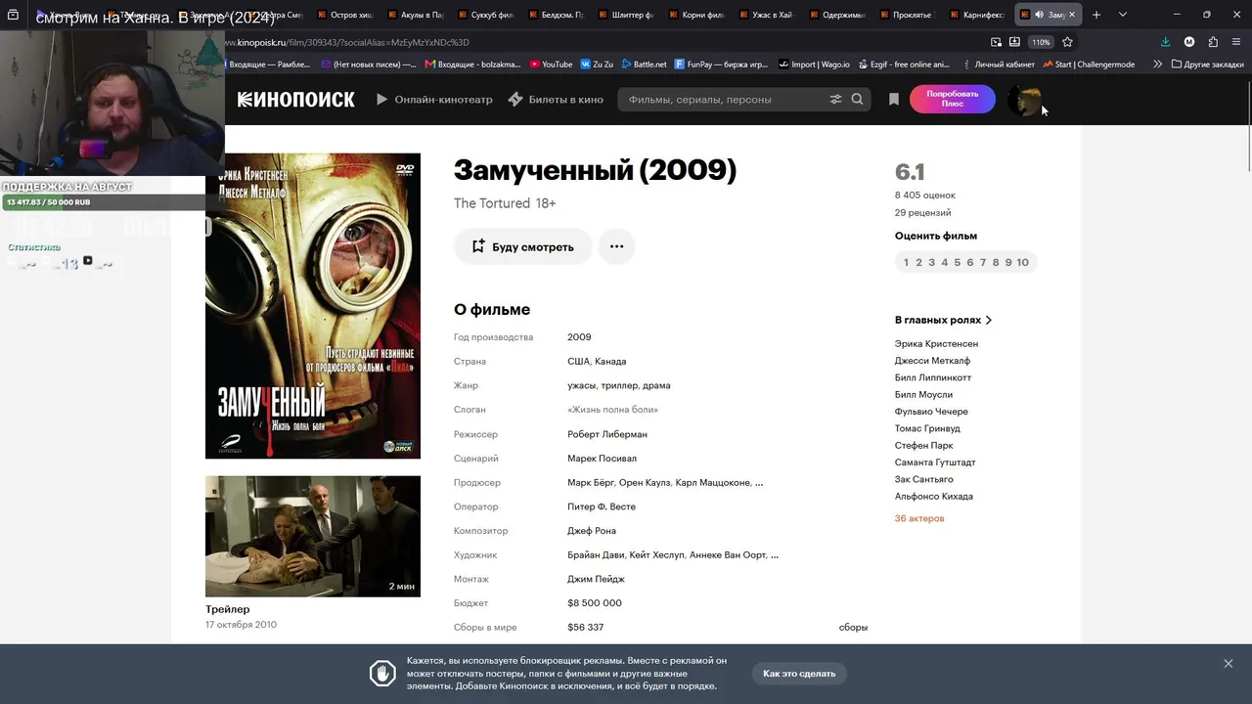
Task: Open bookmarks ribbon icon in Кинопоиск header
Action: point(894,100)
